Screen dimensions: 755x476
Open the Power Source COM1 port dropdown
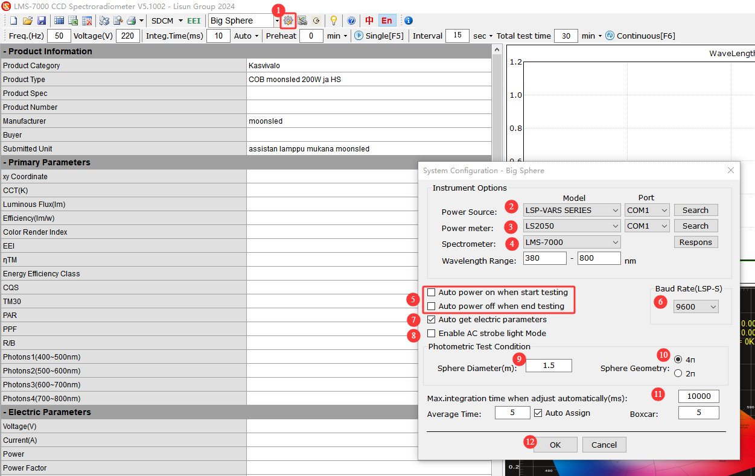point(648,211)
